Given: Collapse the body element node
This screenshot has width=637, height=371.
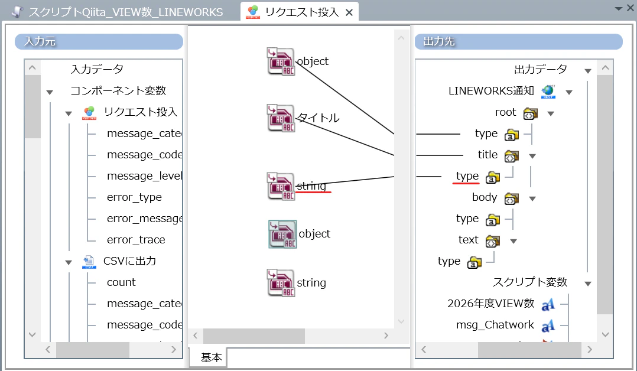Looking at the screenshot, I should [x=532, y=198].
